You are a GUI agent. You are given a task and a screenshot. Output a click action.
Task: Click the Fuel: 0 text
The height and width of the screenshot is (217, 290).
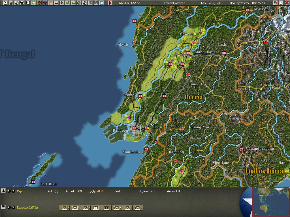[118, 191]
